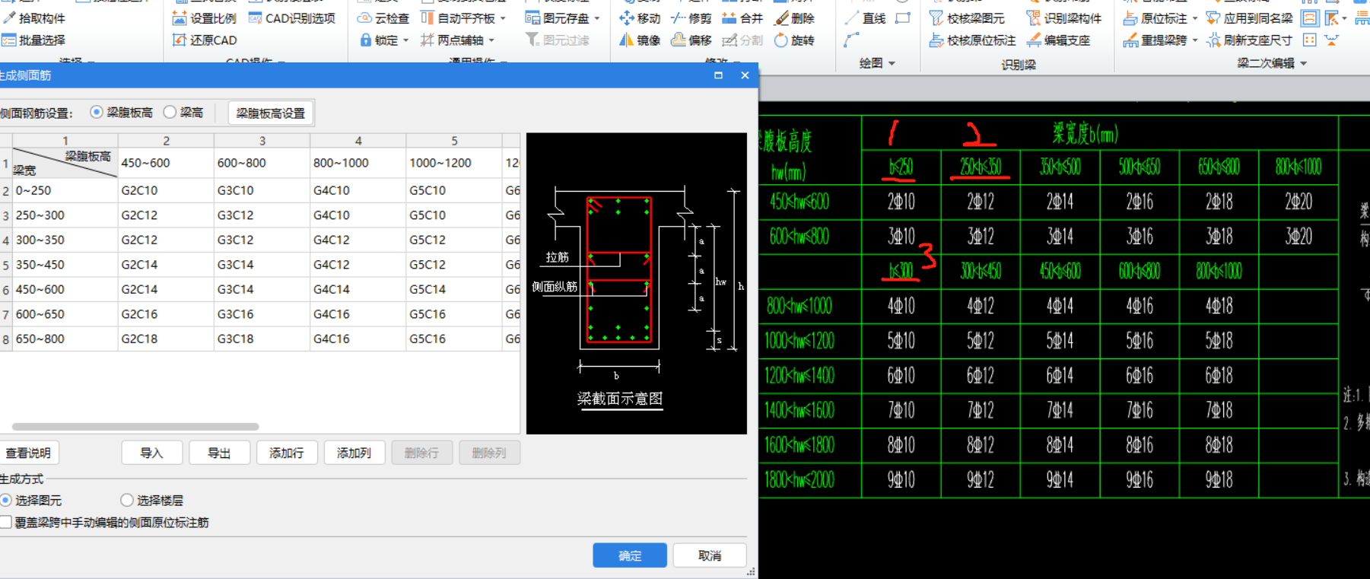This screenshot has width=1370, height=579.
Task: Expand the 自动平齐板 dropdown arrow
Action: click(x=503, y=18)
